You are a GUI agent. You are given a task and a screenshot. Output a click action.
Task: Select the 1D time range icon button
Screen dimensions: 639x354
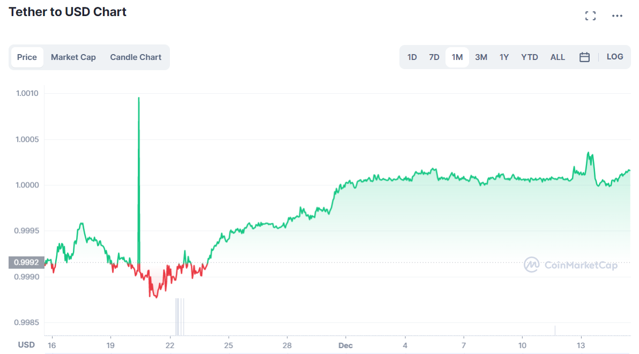coord(412,56)
